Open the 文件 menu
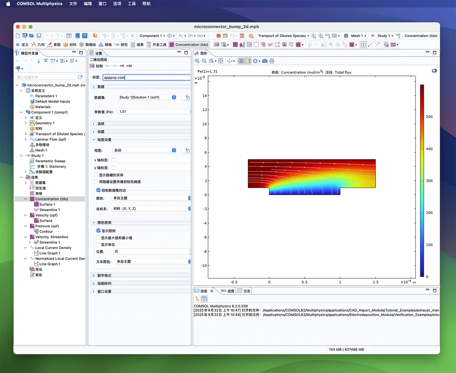The height and width of the screenshot is (373, 456). [73, 4]
